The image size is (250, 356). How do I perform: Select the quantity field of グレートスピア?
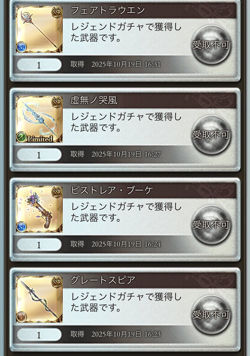point(39,335)
